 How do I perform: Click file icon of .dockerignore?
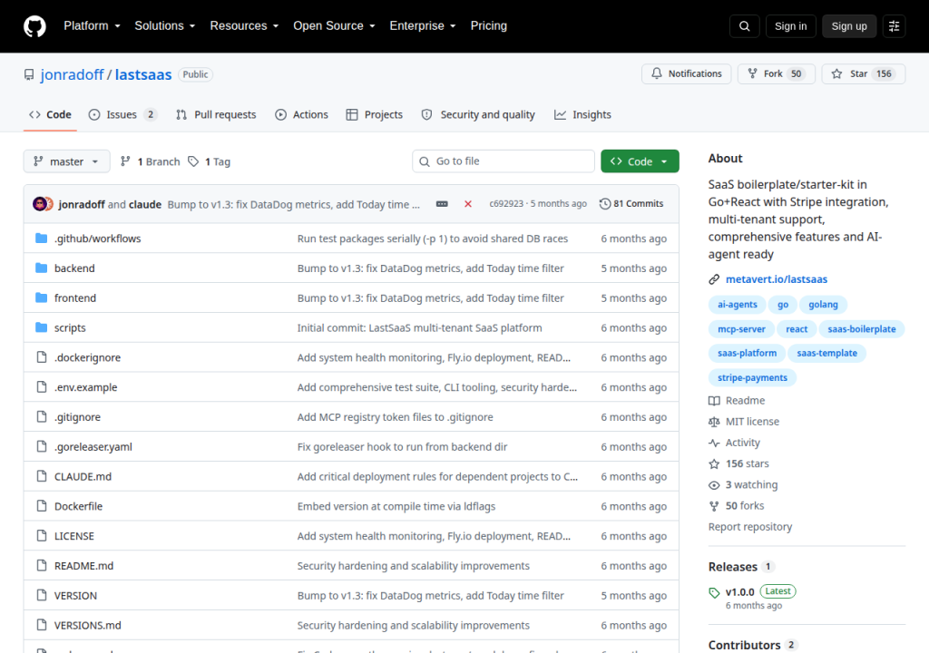click(x=42, y=356)
